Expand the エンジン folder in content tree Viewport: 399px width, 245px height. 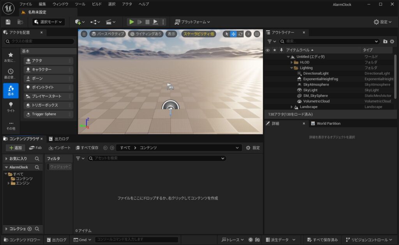(x=9, y=183)
